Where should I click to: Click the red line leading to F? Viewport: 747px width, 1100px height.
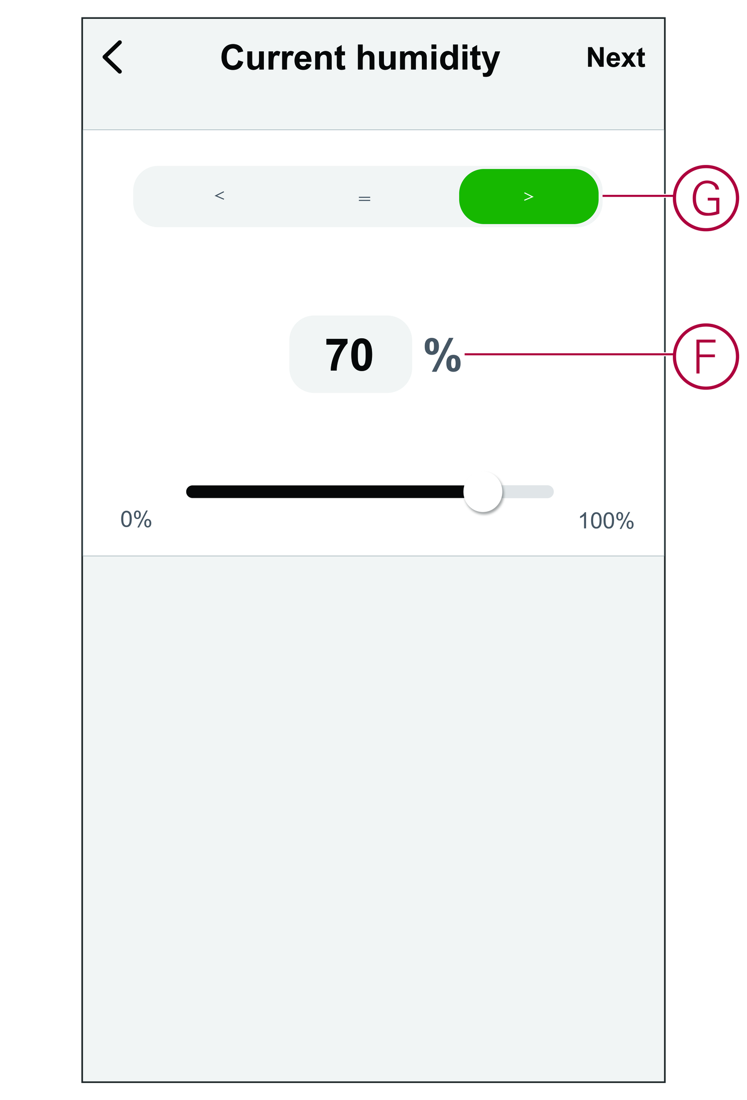point(568,354)
